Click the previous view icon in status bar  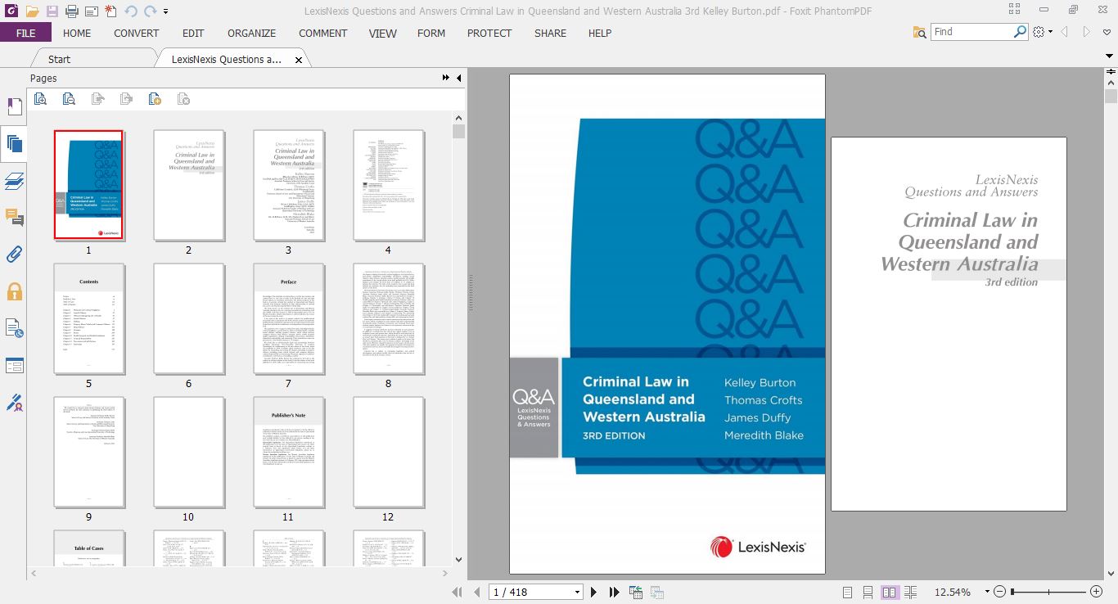(x=636, y=592)
